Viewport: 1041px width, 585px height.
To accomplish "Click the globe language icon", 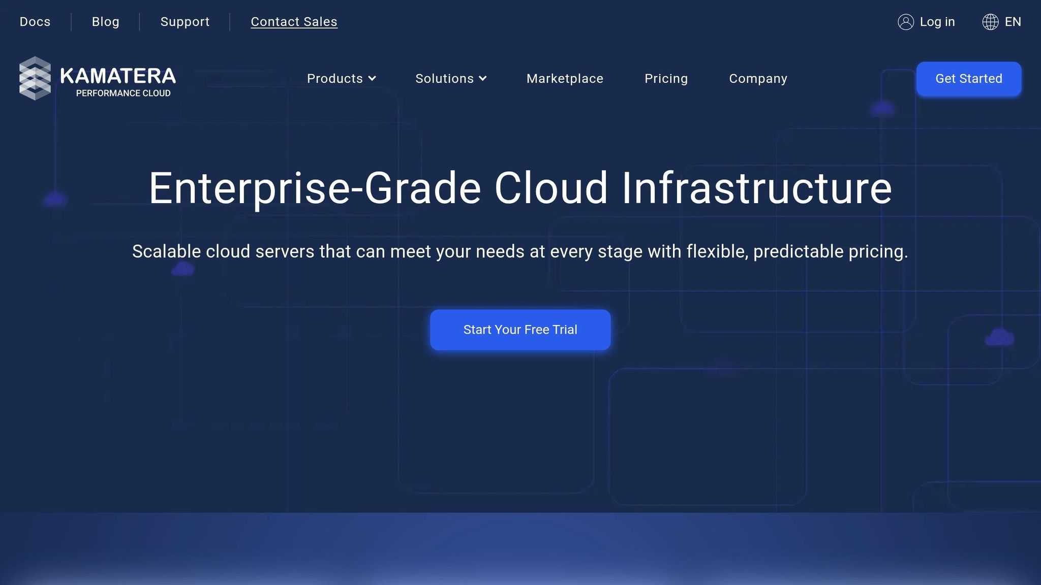I will point(990,22).
